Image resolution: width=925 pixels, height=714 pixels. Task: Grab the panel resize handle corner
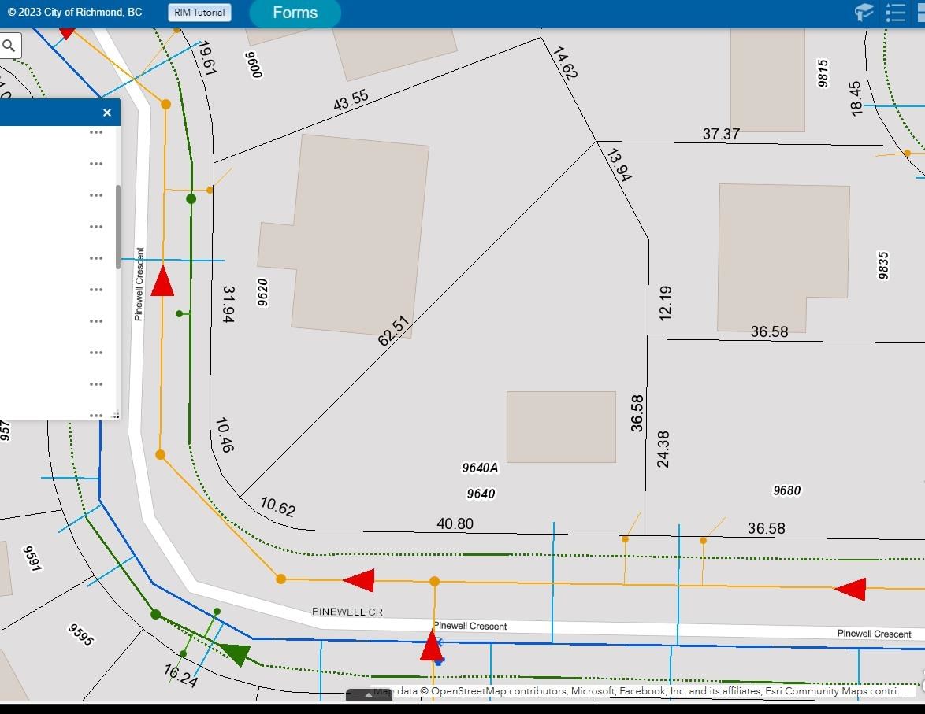[116, 415]
